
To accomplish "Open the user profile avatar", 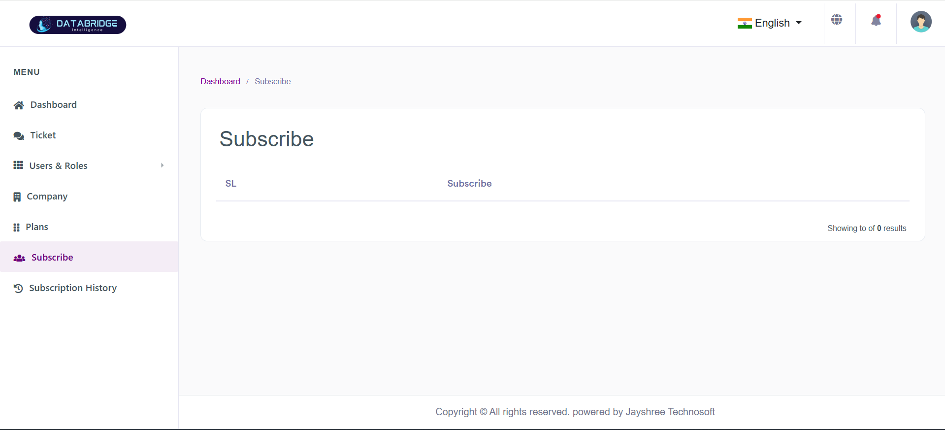I will click(x=921, y=22).
